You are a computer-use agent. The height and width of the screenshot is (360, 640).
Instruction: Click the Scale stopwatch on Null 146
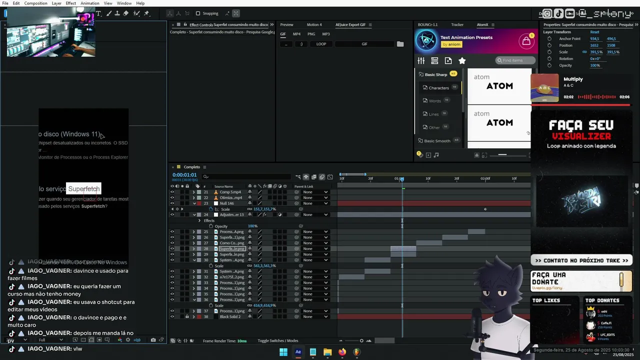pyautogui.click(x=211, y=209)
